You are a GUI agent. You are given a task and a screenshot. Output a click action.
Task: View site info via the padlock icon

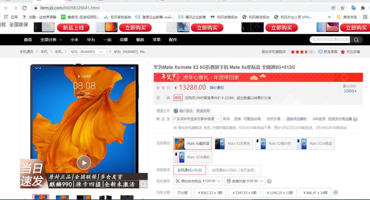click(x=36, y=8)
